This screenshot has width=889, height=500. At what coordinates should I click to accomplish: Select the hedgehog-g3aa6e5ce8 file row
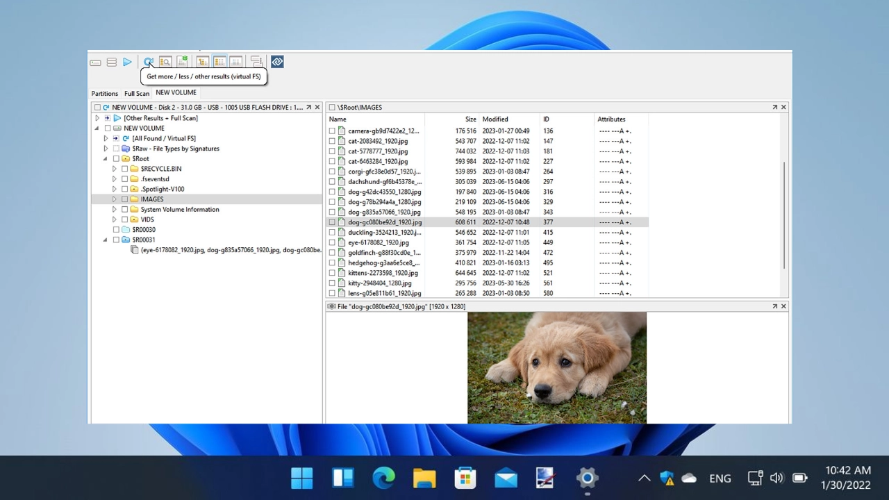(x=488, y=262)
